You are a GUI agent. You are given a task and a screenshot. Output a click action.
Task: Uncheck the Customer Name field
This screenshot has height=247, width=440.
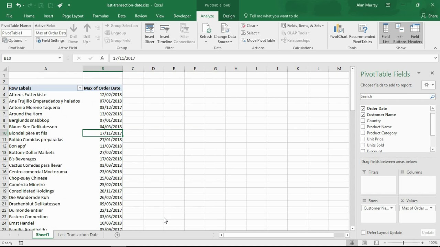click(x=363, y=115)
